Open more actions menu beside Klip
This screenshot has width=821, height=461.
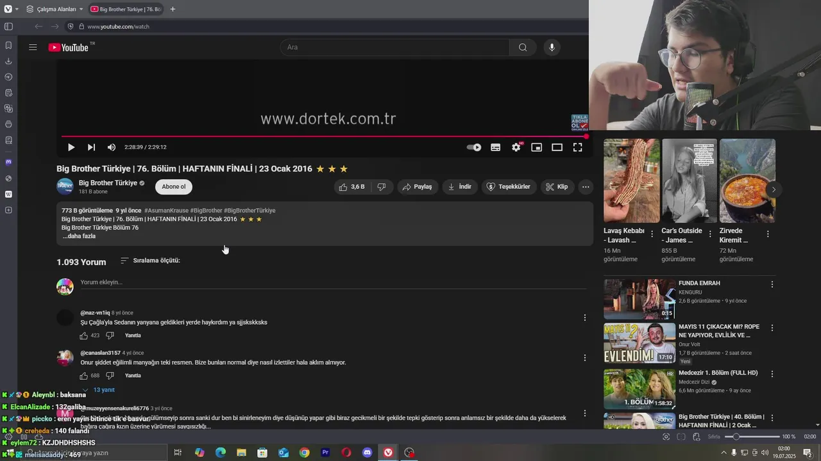click(x=586, y=187)
